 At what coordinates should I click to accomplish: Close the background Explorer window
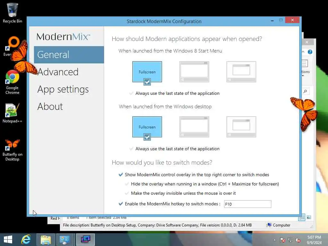[x=307, y=42]
